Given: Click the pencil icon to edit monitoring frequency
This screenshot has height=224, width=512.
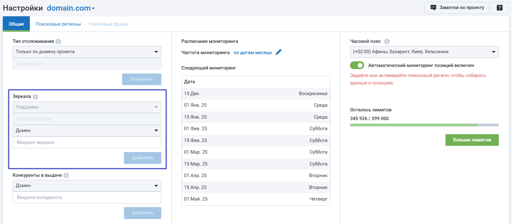Looking at the screenshot, I should [x=278, y=52].
